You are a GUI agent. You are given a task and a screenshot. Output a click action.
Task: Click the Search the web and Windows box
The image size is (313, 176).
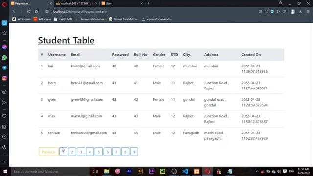point(50,172)
